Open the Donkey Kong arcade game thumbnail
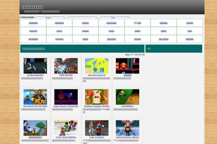Viewport: 217px width, 144px height. click(x=127, y=66)
